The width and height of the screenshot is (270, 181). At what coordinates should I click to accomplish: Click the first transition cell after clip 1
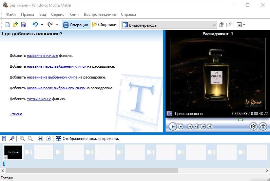29,152
